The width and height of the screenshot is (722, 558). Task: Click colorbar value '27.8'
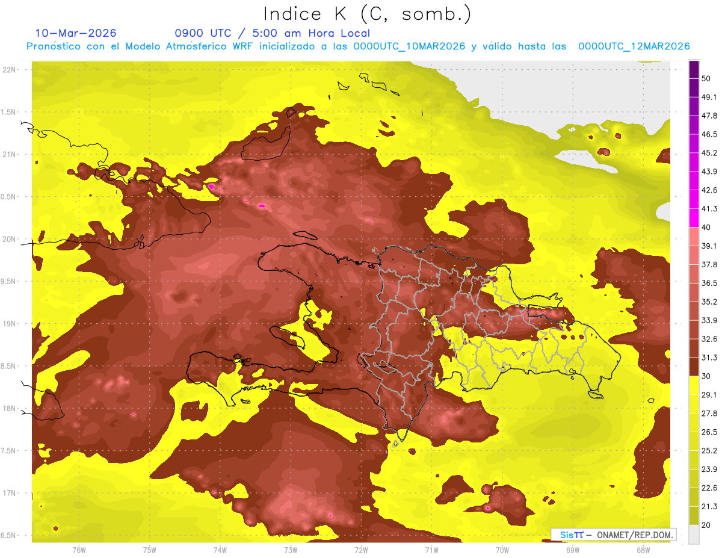[710, 414]
